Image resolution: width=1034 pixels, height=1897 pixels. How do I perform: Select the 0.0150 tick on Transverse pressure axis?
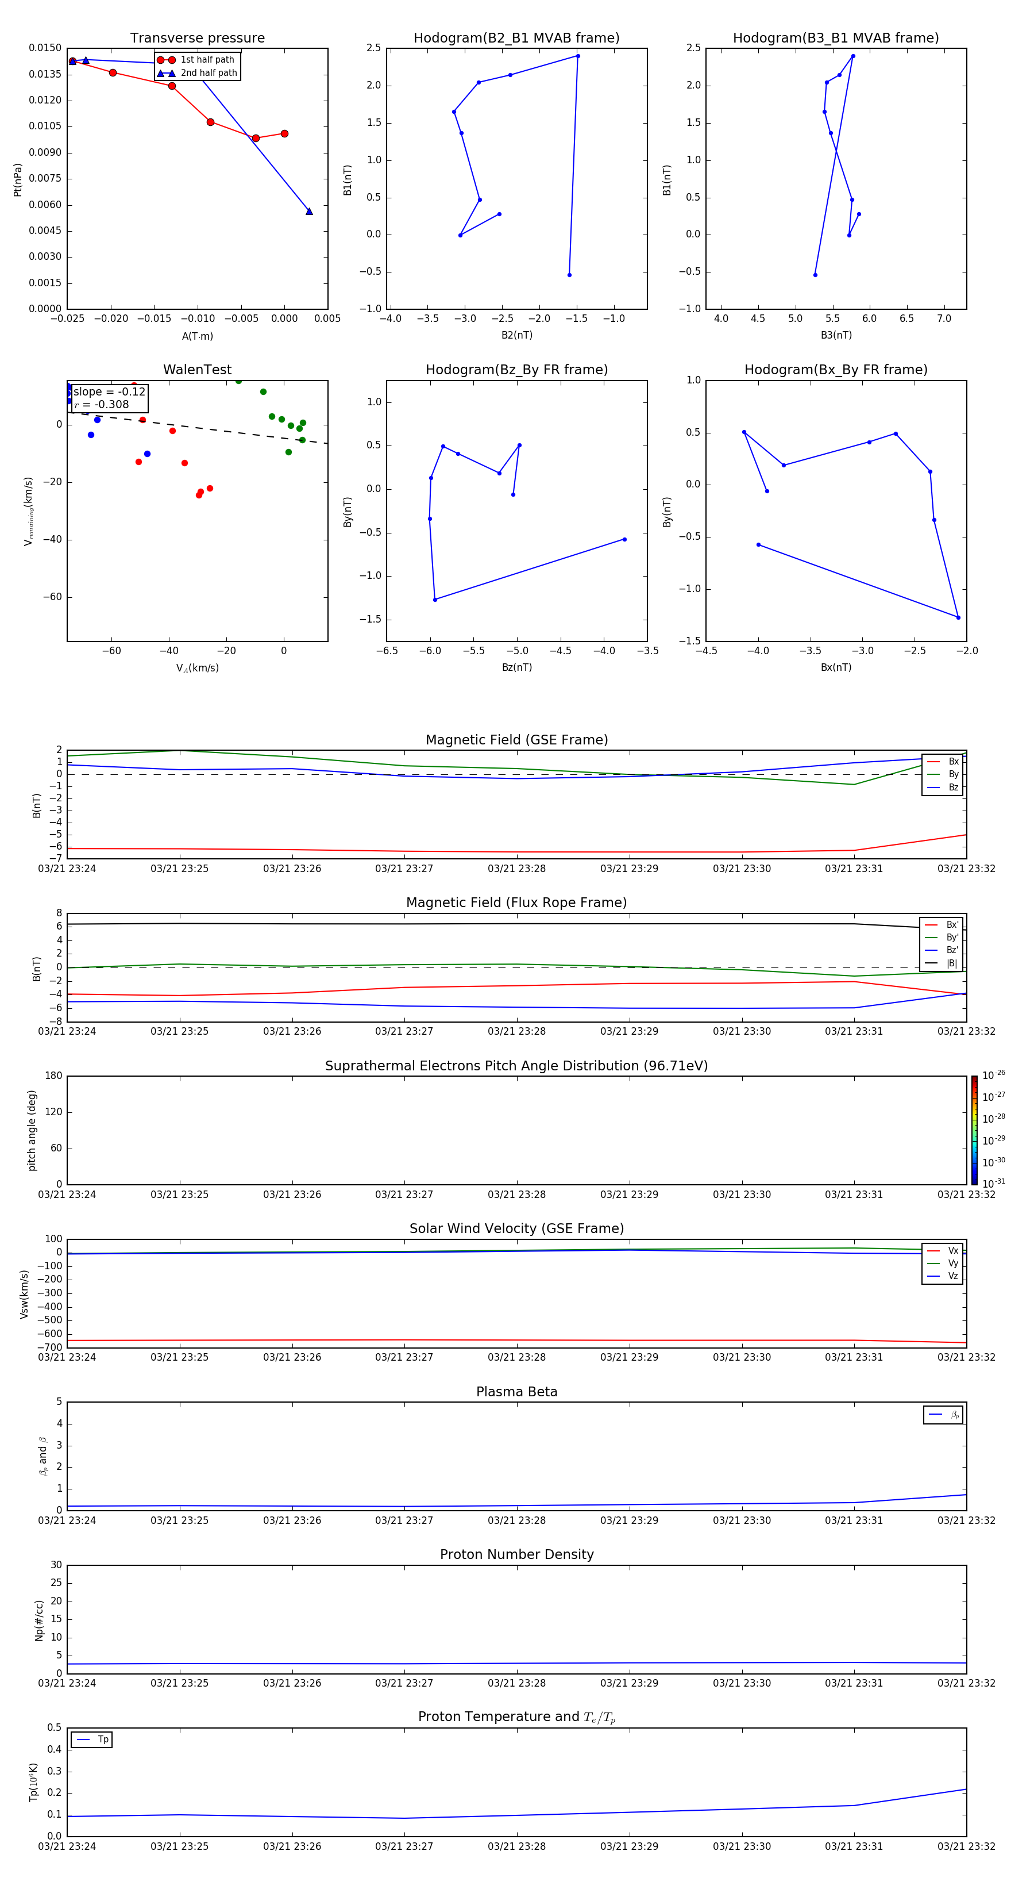(x=45, y=48)
